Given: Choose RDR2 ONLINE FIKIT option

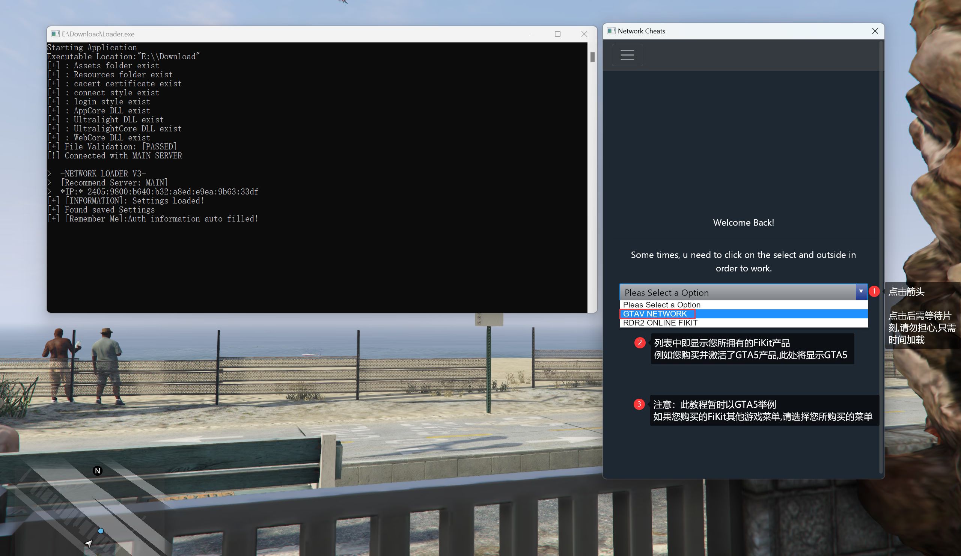Looking at the screenshot, I should 660,323.
